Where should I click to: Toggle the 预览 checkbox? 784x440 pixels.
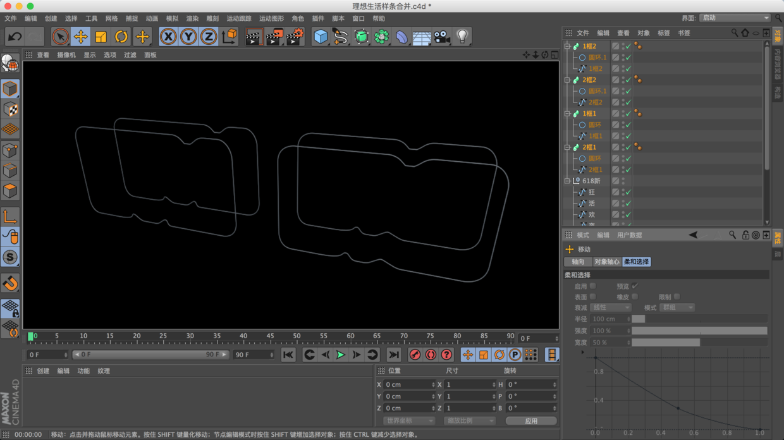tap(635, 286)
